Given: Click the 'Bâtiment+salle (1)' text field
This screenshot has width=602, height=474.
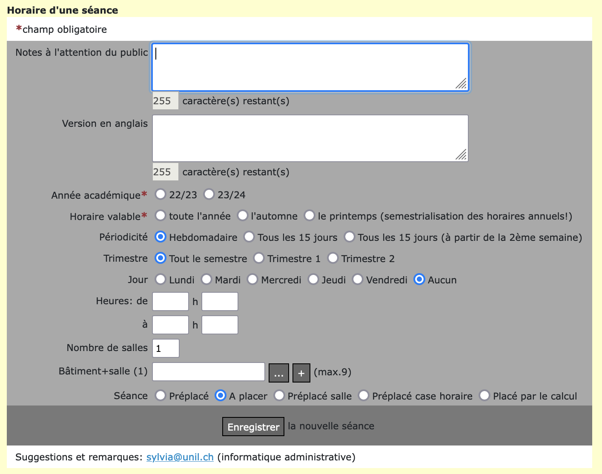Looking at the screenshot, I should click(x=209, y=372).
